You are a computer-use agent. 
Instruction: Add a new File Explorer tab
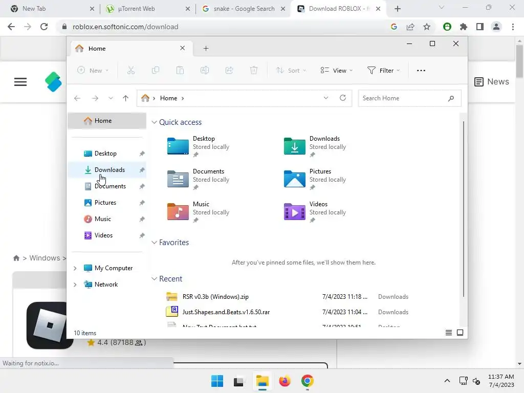coord(206,49)
